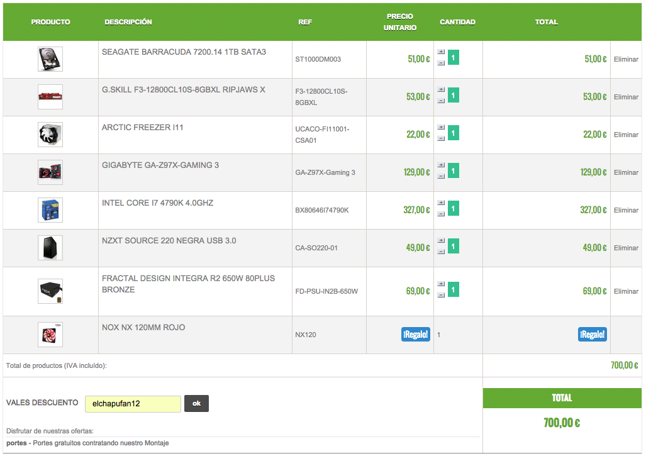Screen dimensions: 646x456
Task: Open INTEL CORE I7 4790K 4.0GHZ description
Action: [x=157, y=203]
